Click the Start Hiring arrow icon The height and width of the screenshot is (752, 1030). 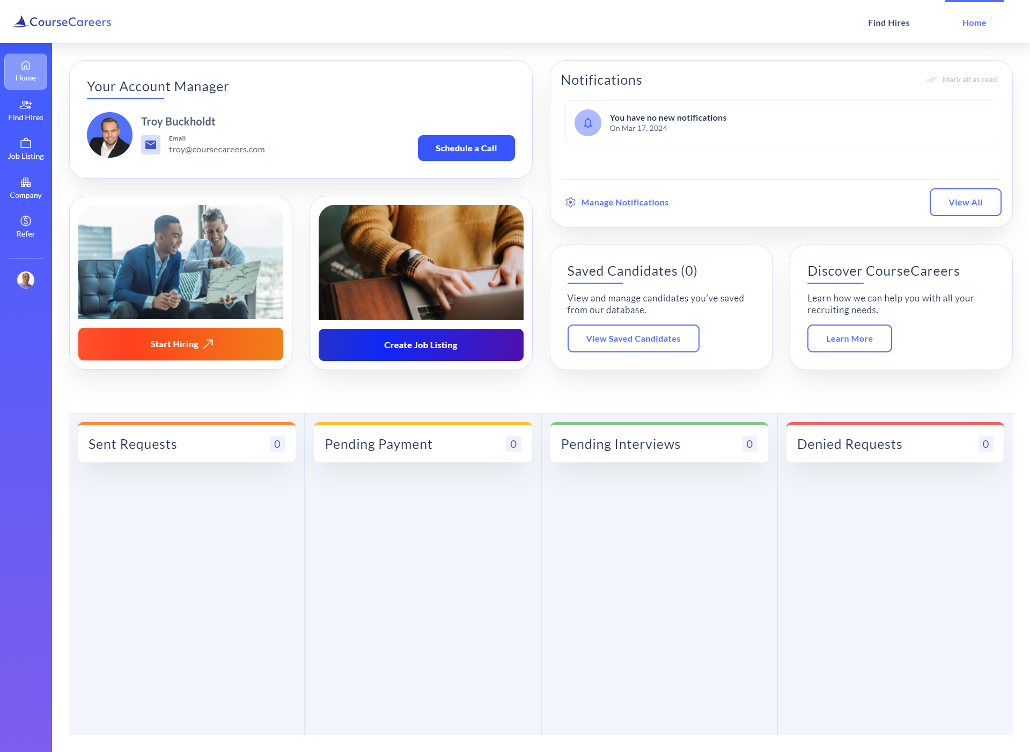click(209, 344)
